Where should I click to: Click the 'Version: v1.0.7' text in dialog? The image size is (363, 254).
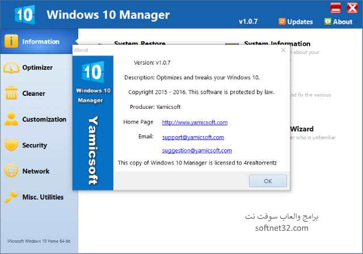[152, 62]
